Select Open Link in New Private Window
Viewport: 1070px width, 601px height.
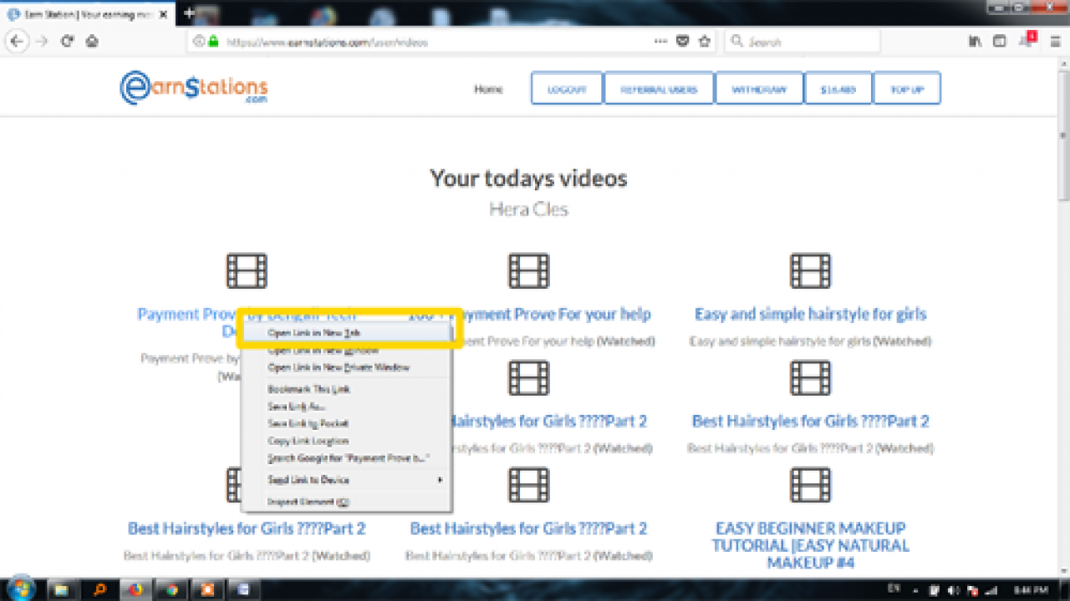coord(339,367)
